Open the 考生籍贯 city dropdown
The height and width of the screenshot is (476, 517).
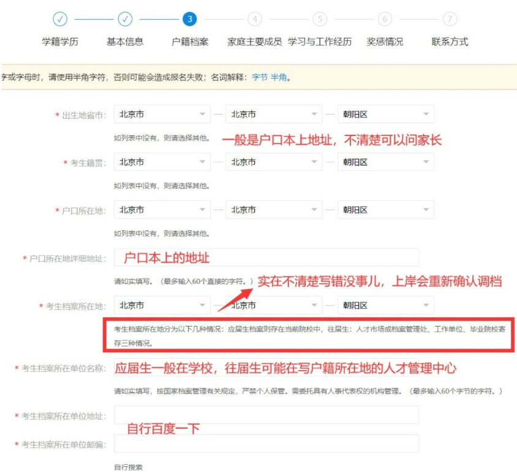coord(273,162)
